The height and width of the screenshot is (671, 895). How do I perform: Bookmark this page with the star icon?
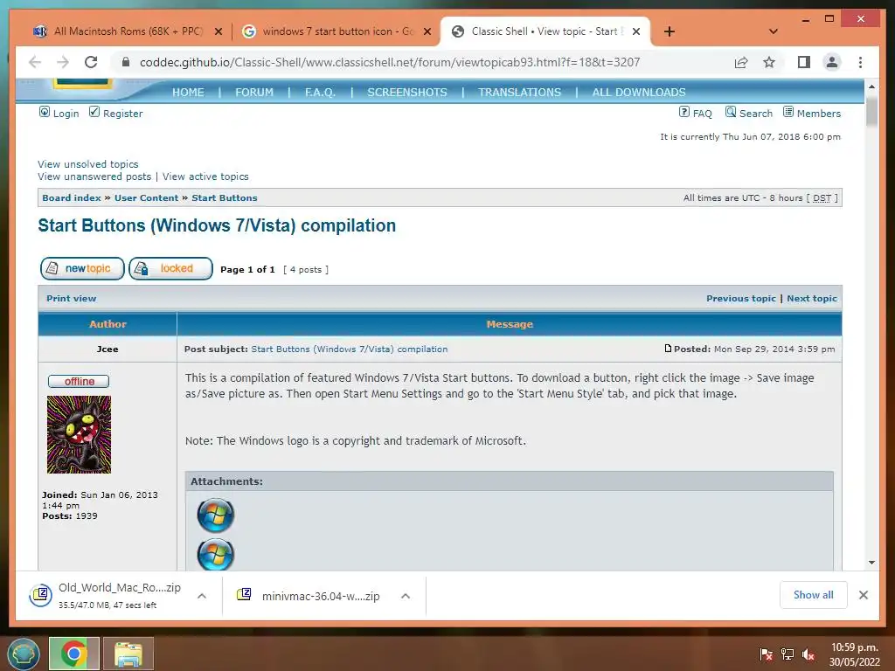pos(769,62)
